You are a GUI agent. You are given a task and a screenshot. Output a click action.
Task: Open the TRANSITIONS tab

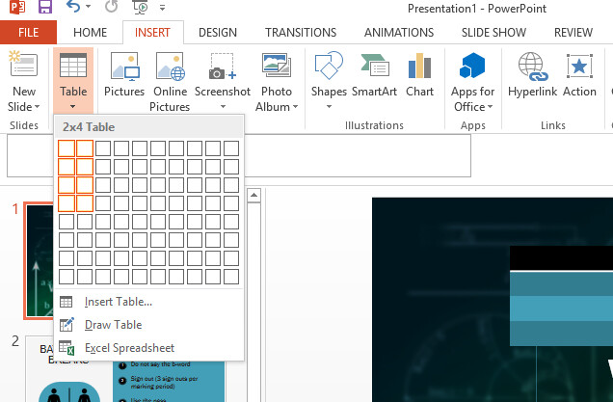(x=301, y=33)
